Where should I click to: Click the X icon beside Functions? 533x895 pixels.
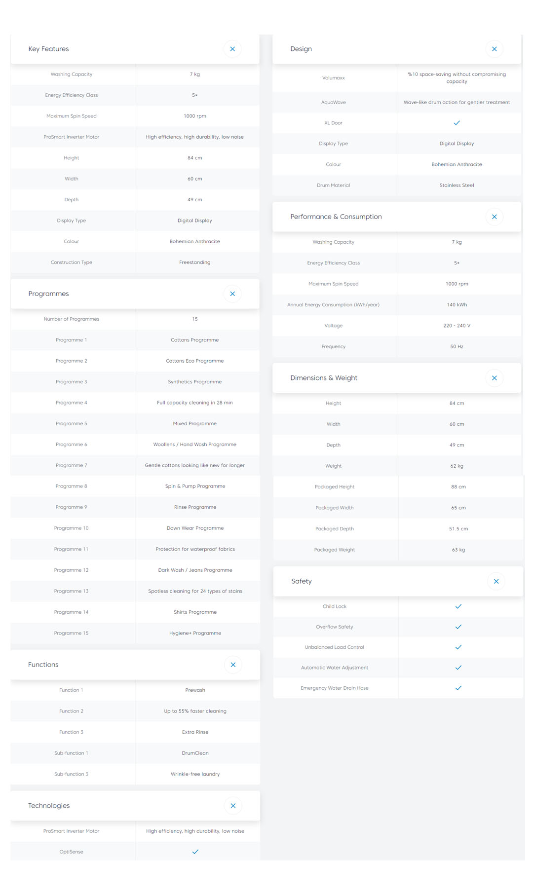233,665
